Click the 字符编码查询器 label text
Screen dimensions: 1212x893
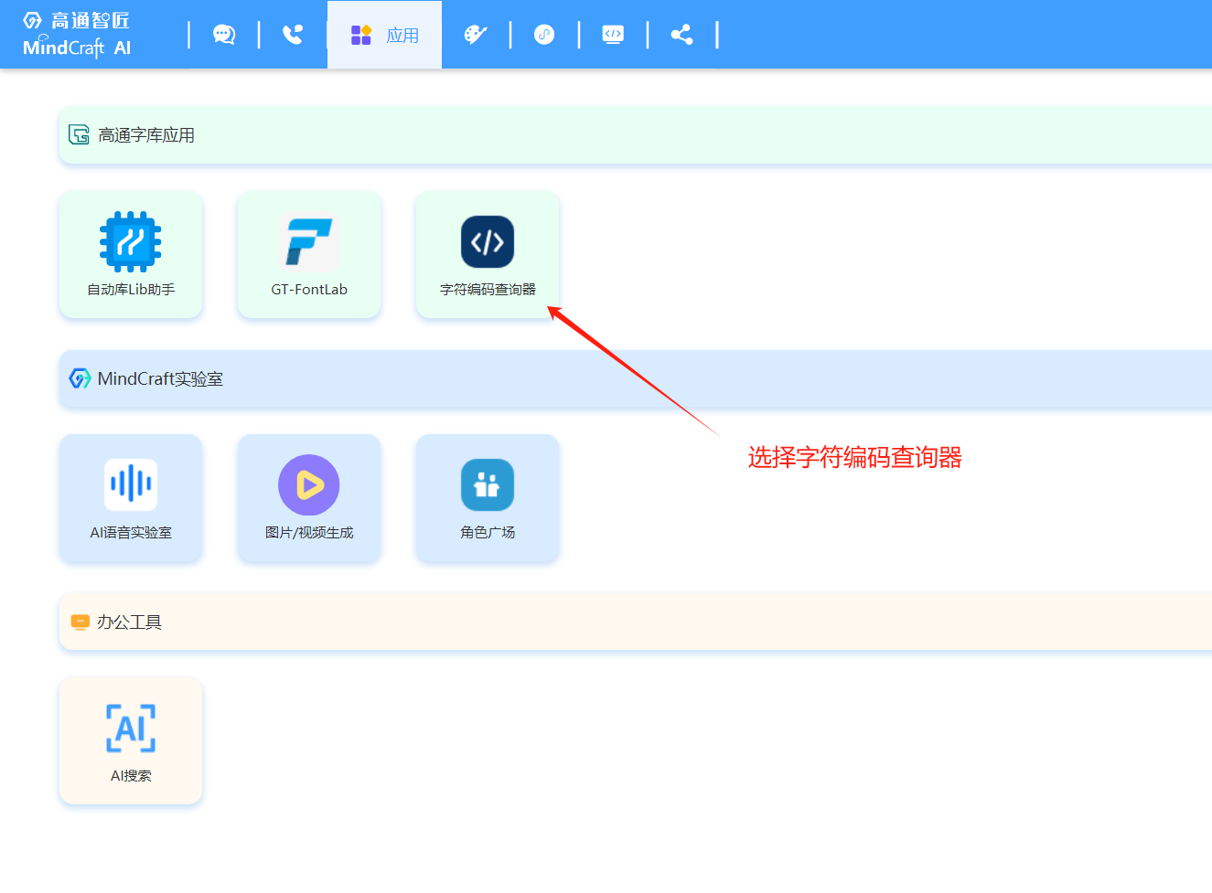(x=488, y=290)
